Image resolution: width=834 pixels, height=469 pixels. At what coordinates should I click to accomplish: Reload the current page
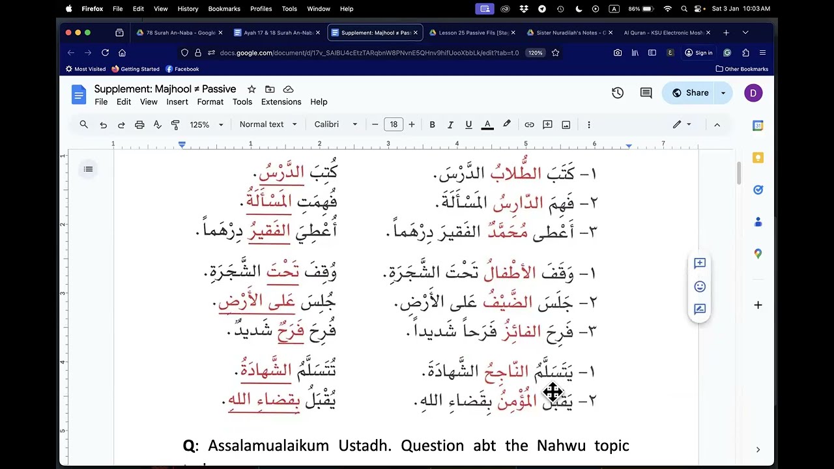tap(105, 53)
